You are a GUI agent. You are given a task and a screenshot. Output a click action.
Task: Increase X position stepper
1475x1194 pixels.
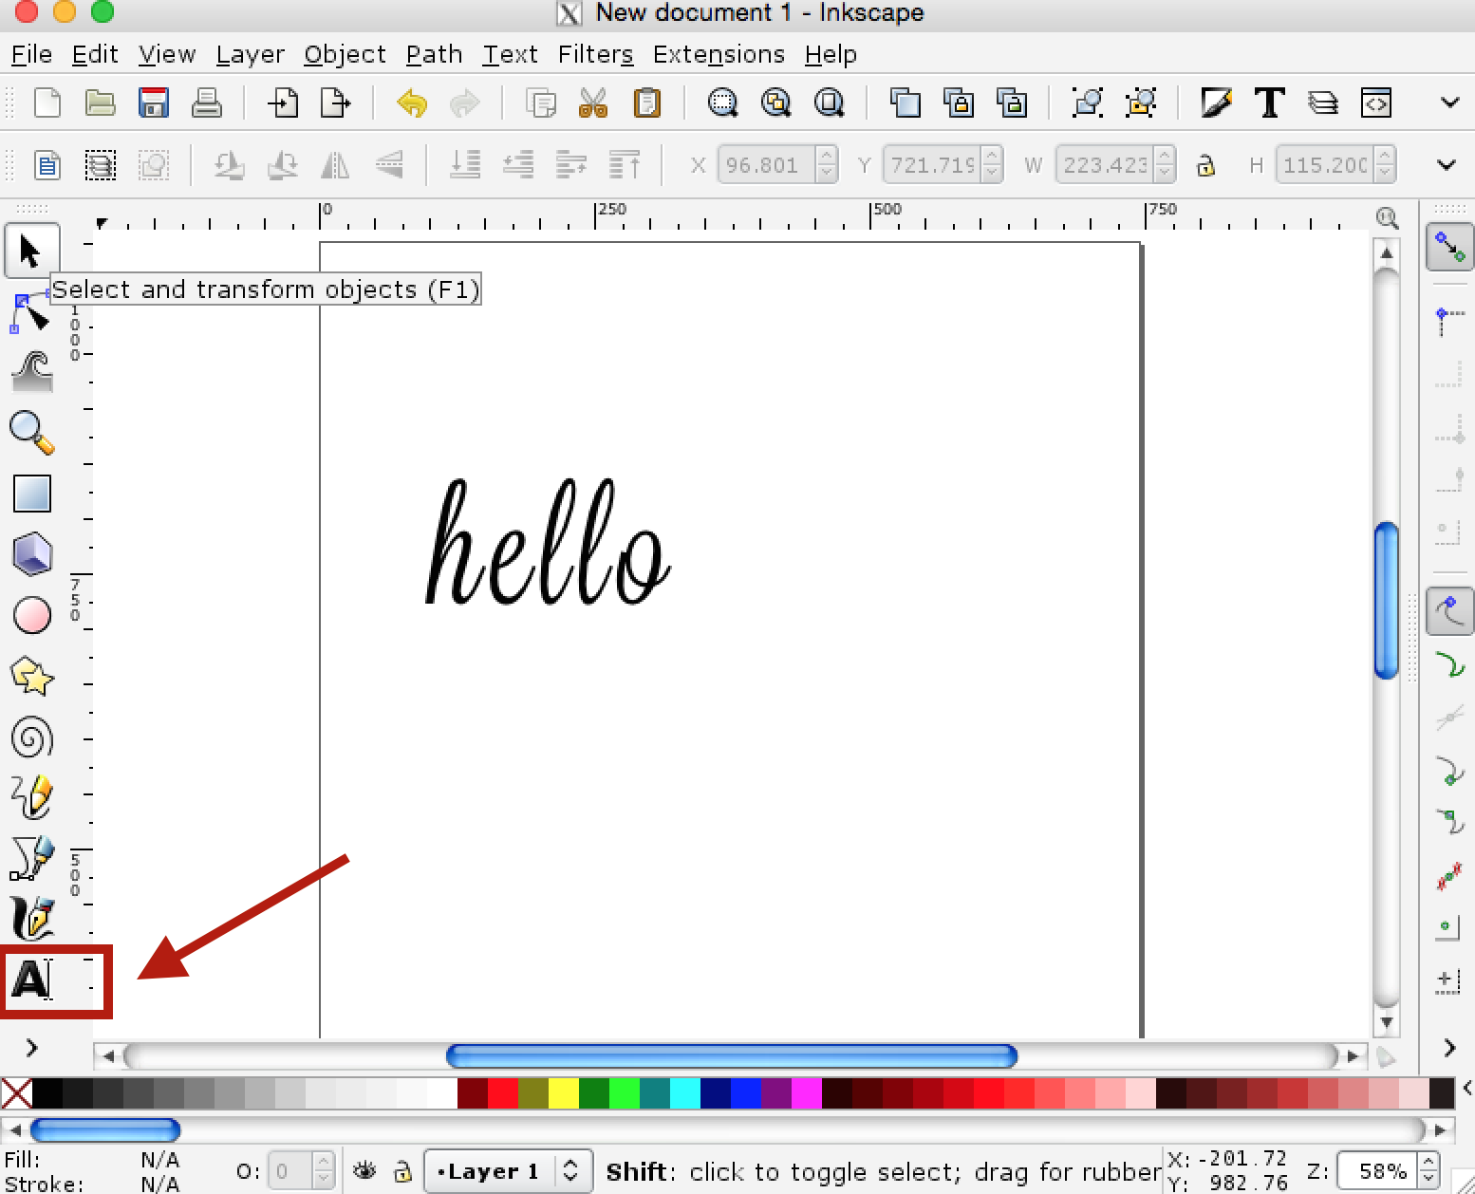click(x=827, y=156)
